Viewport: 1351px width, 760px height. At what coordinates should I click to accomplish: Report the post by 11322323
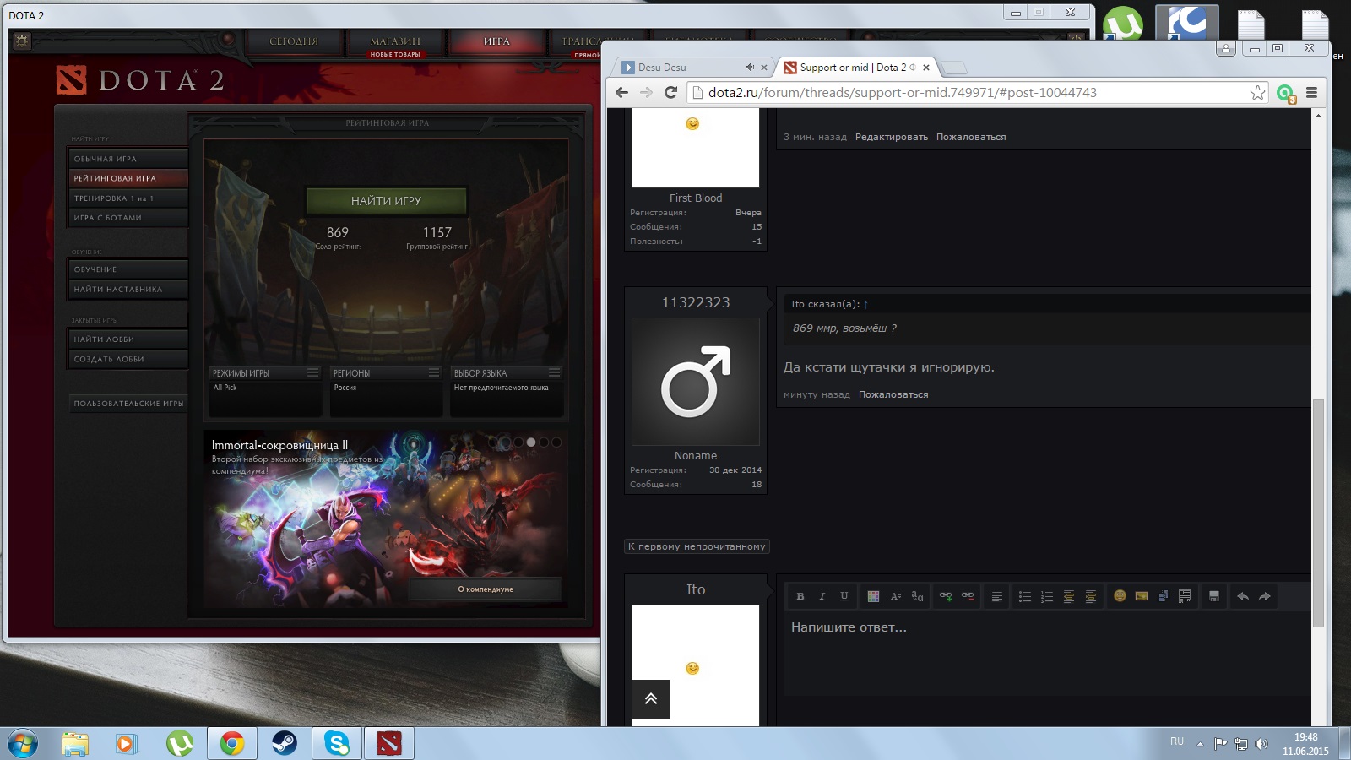tap(893, 394)
